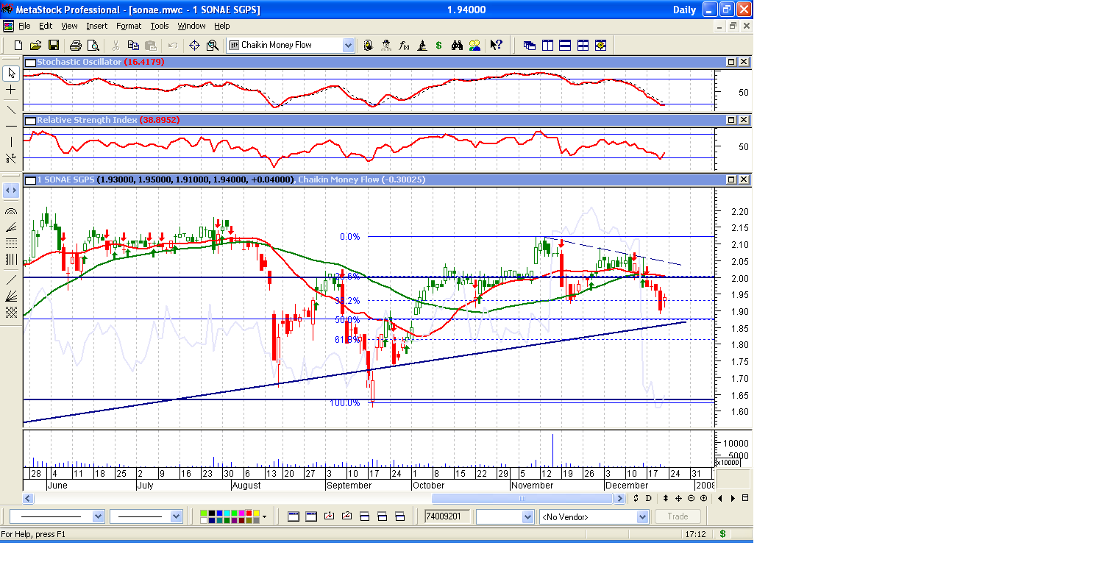Copy using the toolbar Copy icon
The height and width of the screenshot is (565, 1102).
click(x=133, y=45)
